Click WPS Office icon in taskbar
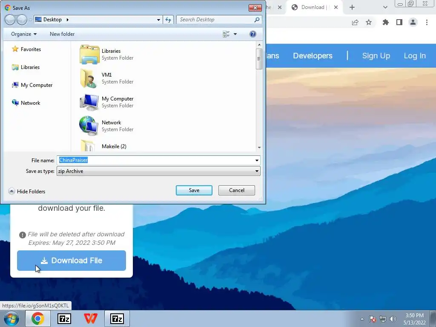 pyautogui.click(x=91, y=318)
